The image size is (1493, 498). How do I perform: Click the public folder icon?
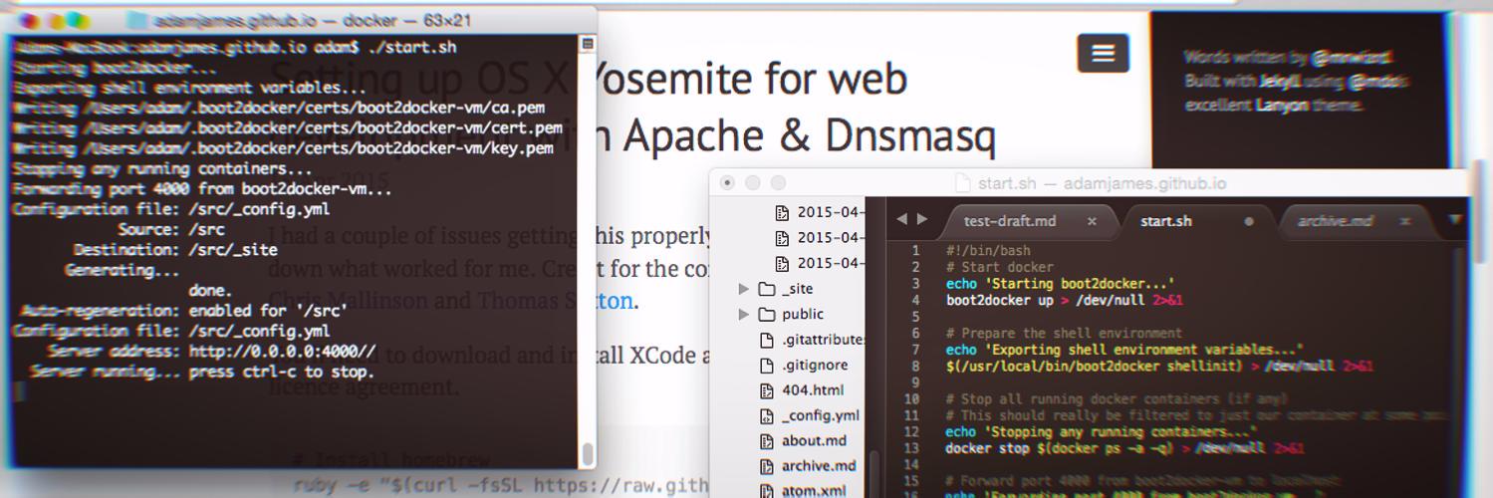(x=766, y=314)
